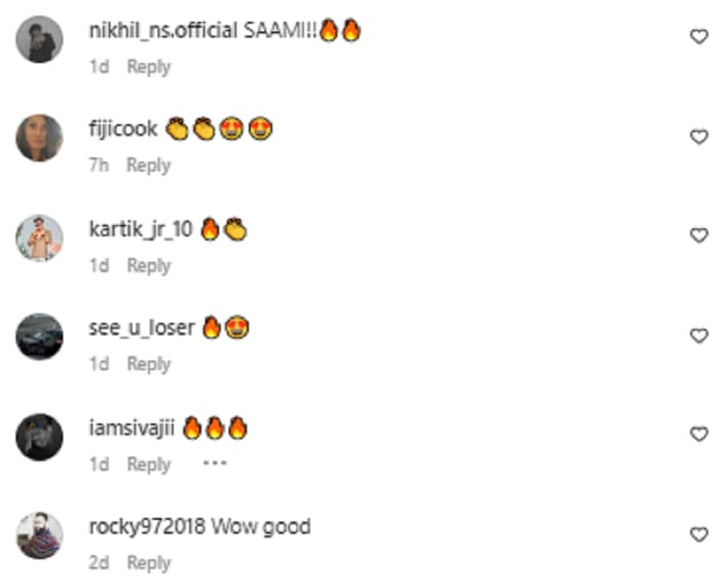Viewport: 728px width, 581px height.
Task: Reply to kartik_jr_10's comment
Action: coord(149,266)
